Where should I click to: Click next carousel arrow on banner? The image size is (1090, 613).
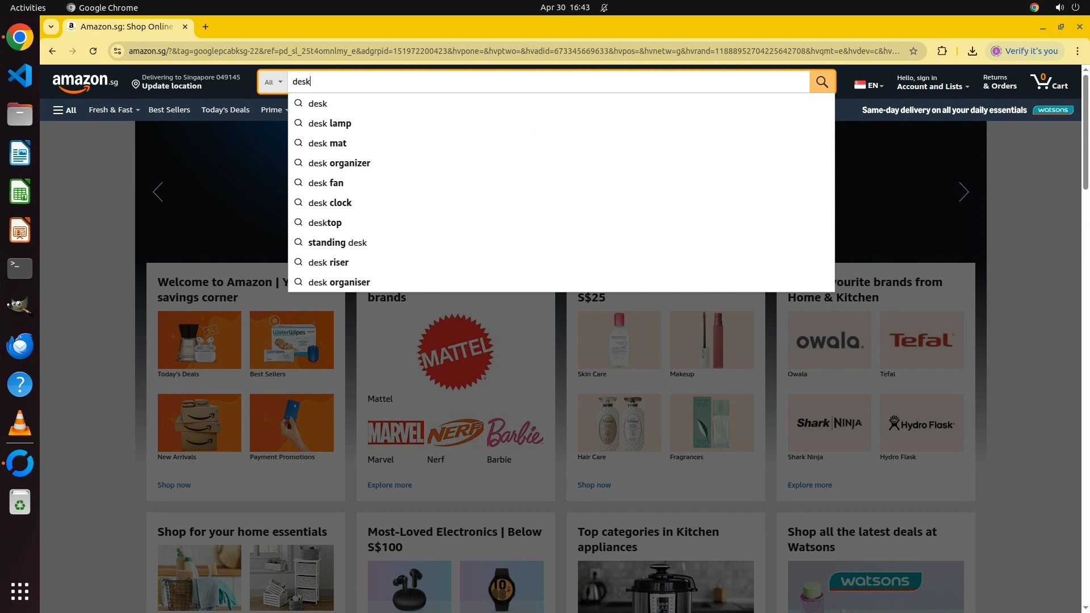pyautogui.click(x=963, y=192)
